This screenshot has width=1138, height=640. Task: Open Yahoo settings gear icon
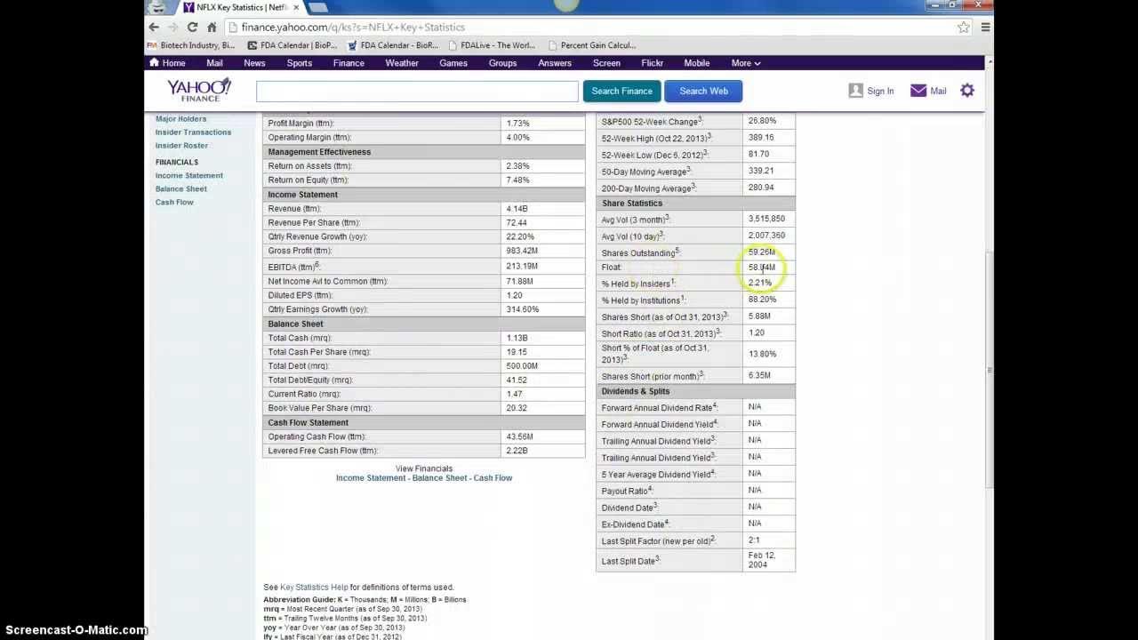pos(967,91)
